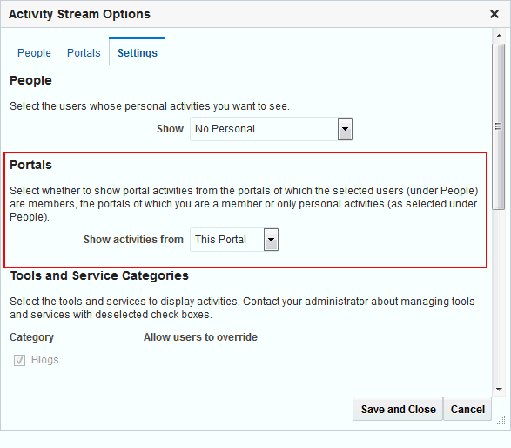This screenshot has width=511, height=448.
Task: Click the Blogs category label
Action: pyautogui.click(x=45, y=360)
